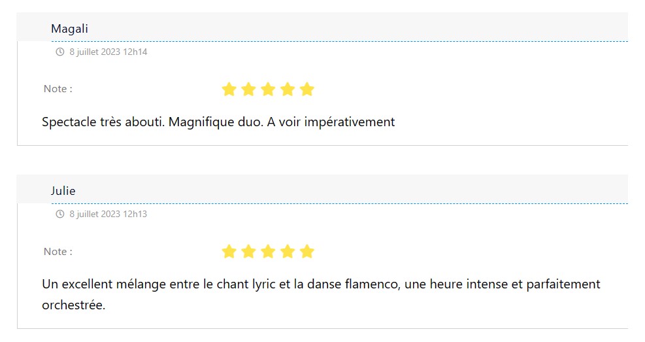Click Julie's review text about chant lyric
645x342 pixels.
click(320, 285)
